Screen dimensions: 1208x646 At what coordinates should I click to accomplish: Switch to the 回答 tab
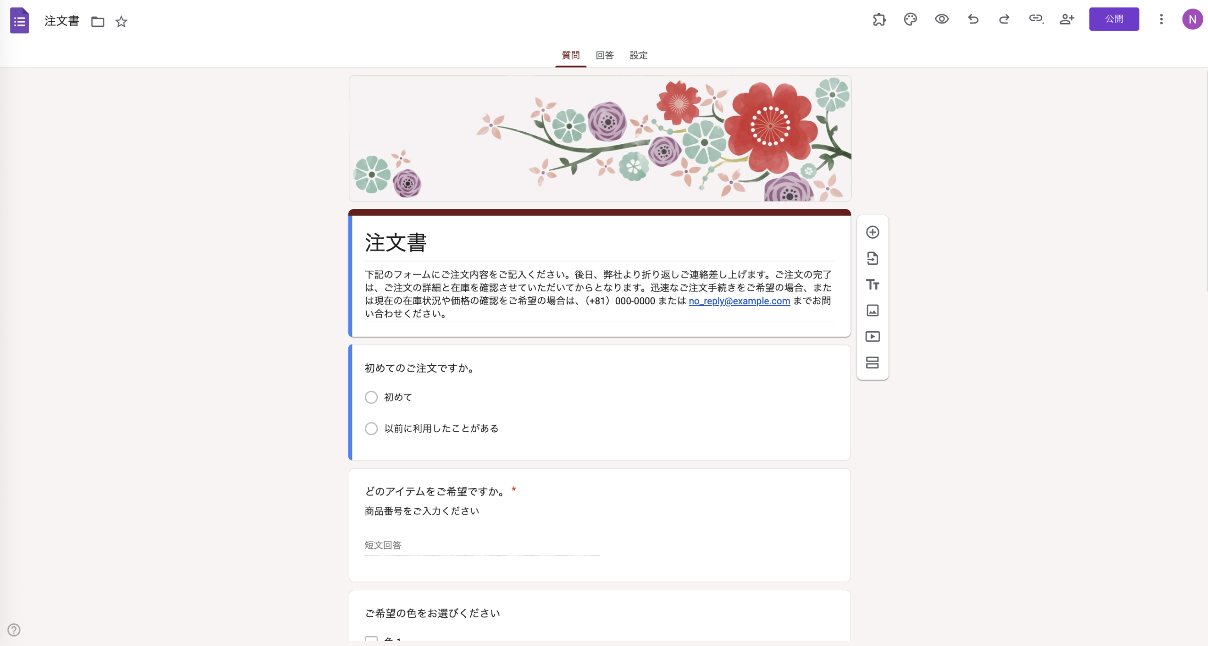[604, 55]
